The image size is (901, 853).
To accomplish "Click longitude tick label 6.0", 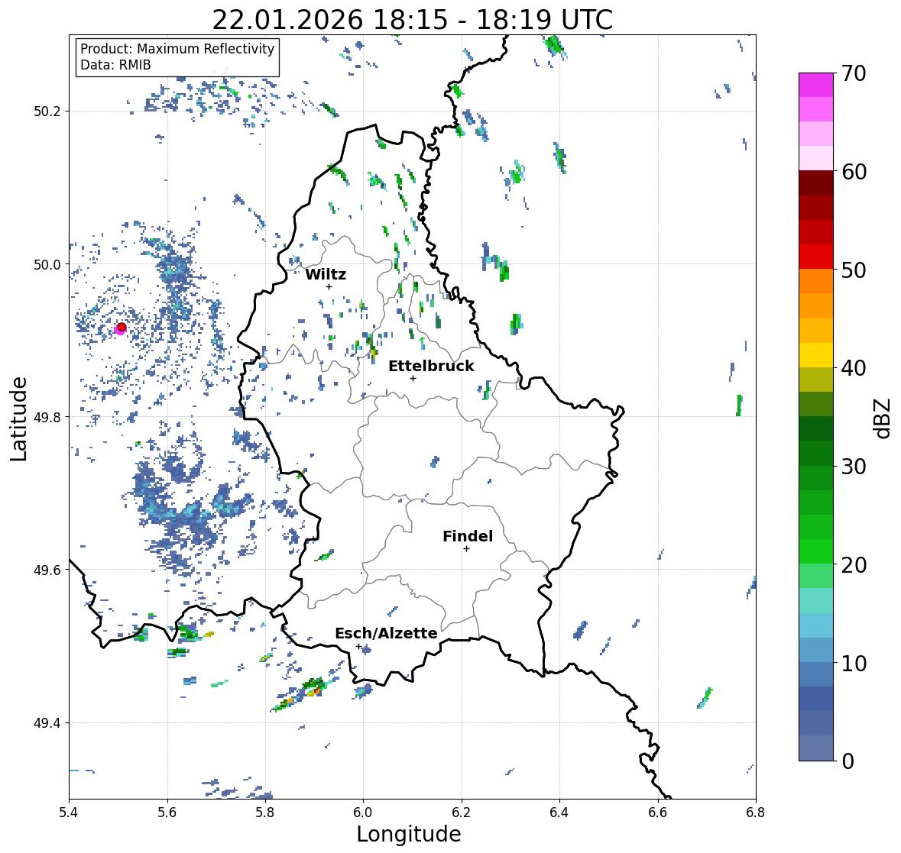I will coord(363,813).
